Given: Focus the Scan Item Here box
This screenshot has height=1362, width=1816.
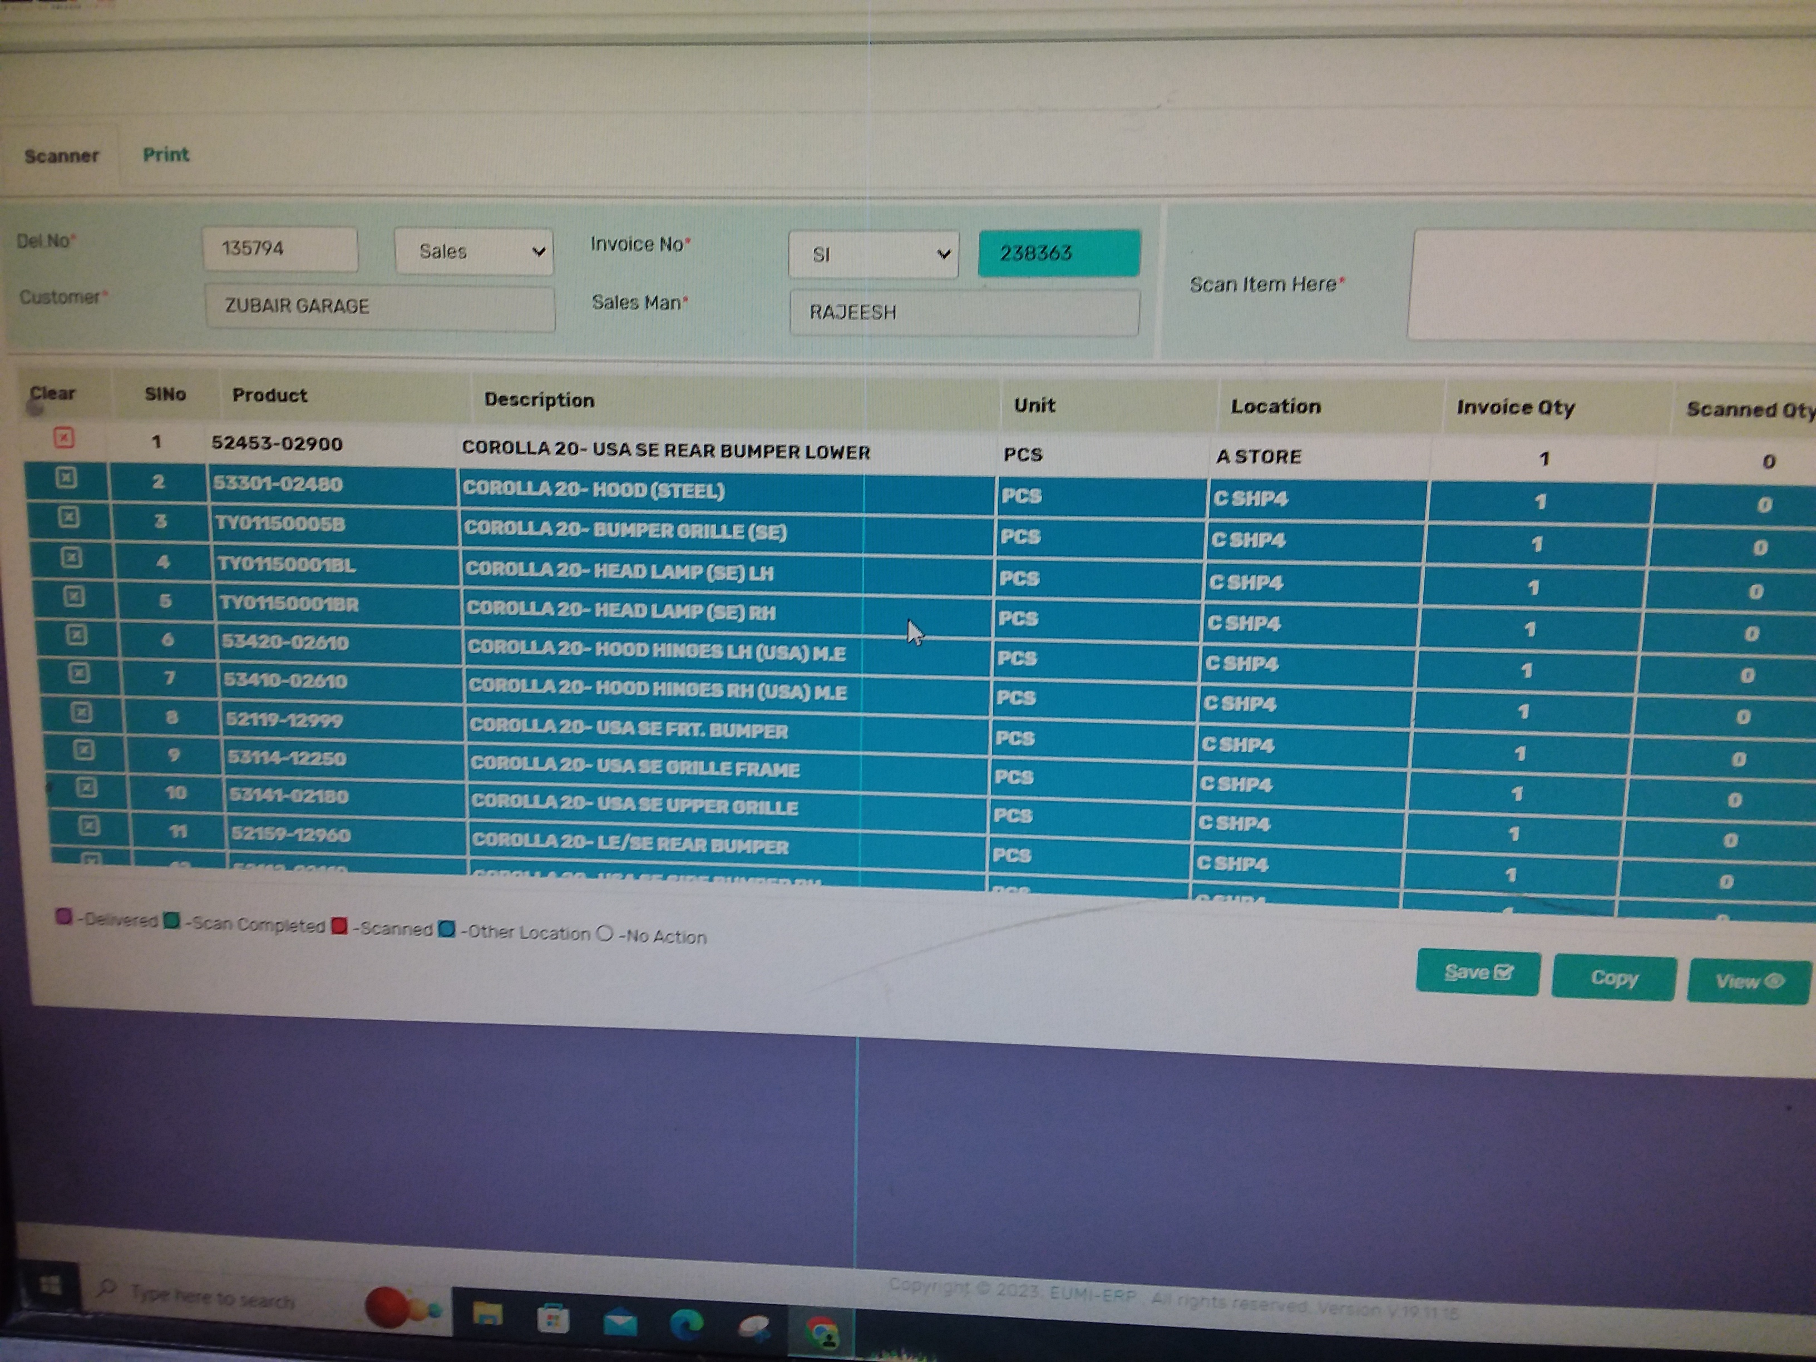Looking at the screenshot, I should 1613,286.
